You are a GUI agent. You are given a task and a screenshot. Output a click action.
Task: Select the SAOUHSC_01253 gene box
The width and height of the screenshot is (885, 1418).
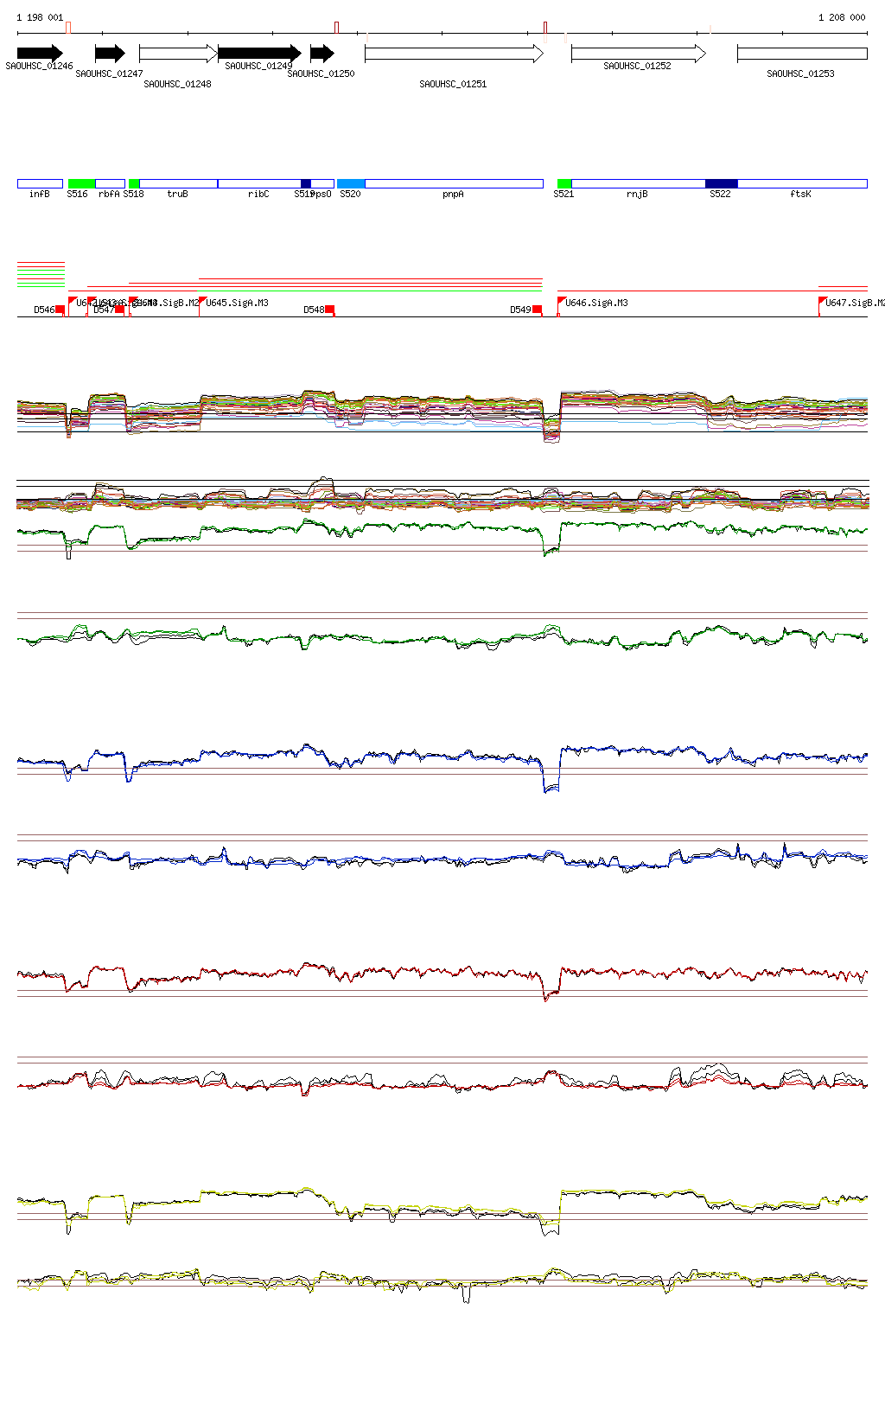coord(802,54)
